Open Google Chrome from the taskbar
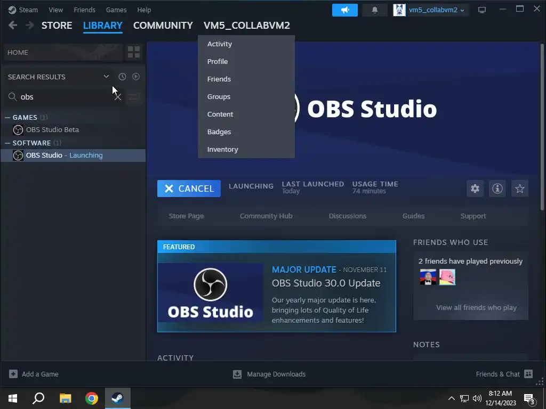The width and height of the screenshot is (546, 409). [92, 398]
